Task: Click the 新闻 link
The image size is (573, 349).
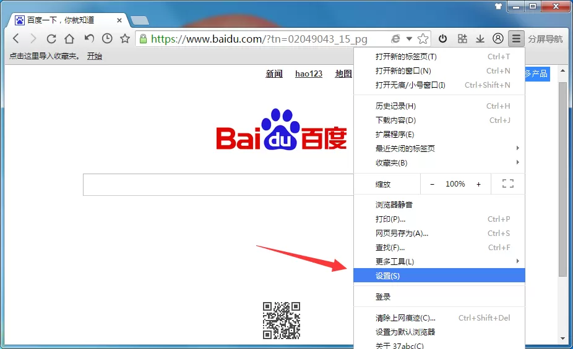Action: click(x=274, y=74)
